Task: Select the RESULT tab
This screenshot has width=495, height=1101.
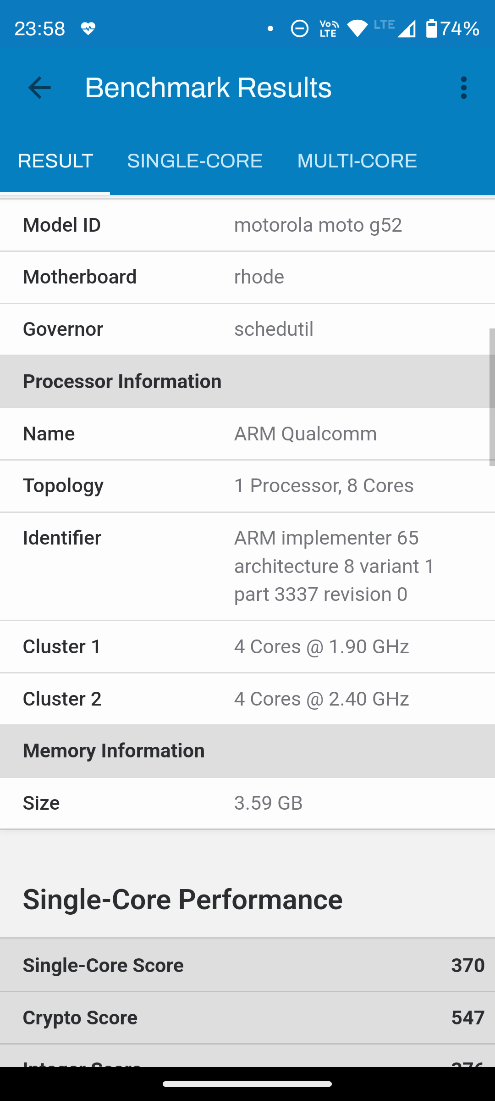Action: click(x=55, y=161)
